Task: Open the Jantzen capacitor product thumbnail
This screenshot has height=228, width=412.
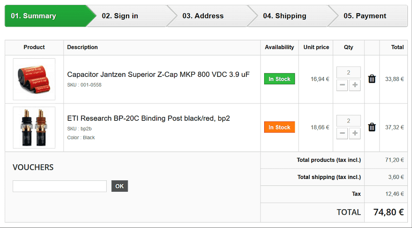Action: [34, 79]
